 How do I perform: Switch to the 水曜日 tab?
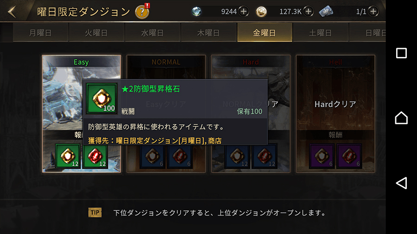click(152, 33)
